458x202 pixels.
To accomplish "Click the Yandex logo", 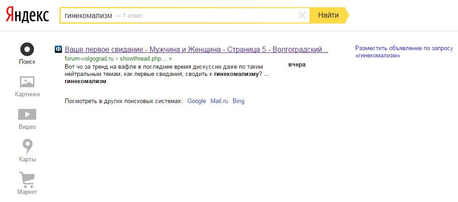I will (x=27, y=15).
